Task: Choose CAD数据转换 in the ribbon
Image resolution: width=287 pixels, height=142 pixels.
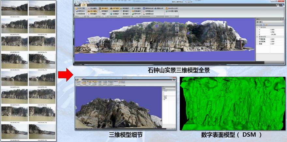Action: (x=80, y=14)
